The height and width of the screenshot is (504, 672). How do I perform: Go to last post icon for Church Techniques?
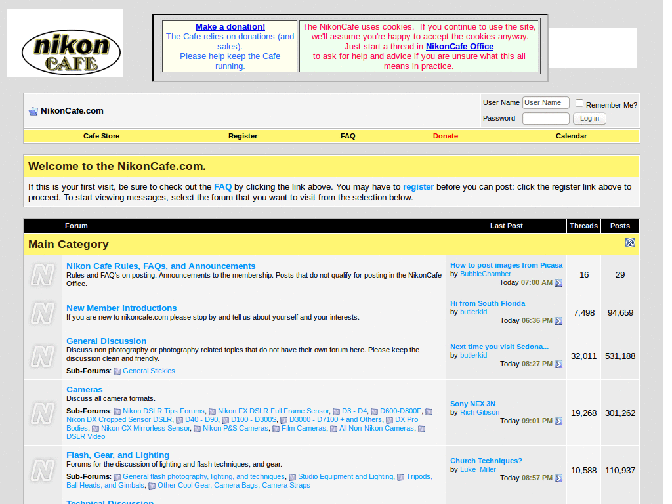pyautogui.click(x=558, y=478)
